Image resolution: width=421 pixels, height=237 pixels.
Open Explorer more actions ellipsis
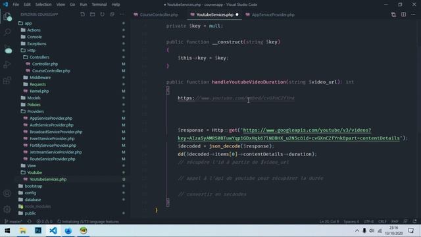[122, 14]
